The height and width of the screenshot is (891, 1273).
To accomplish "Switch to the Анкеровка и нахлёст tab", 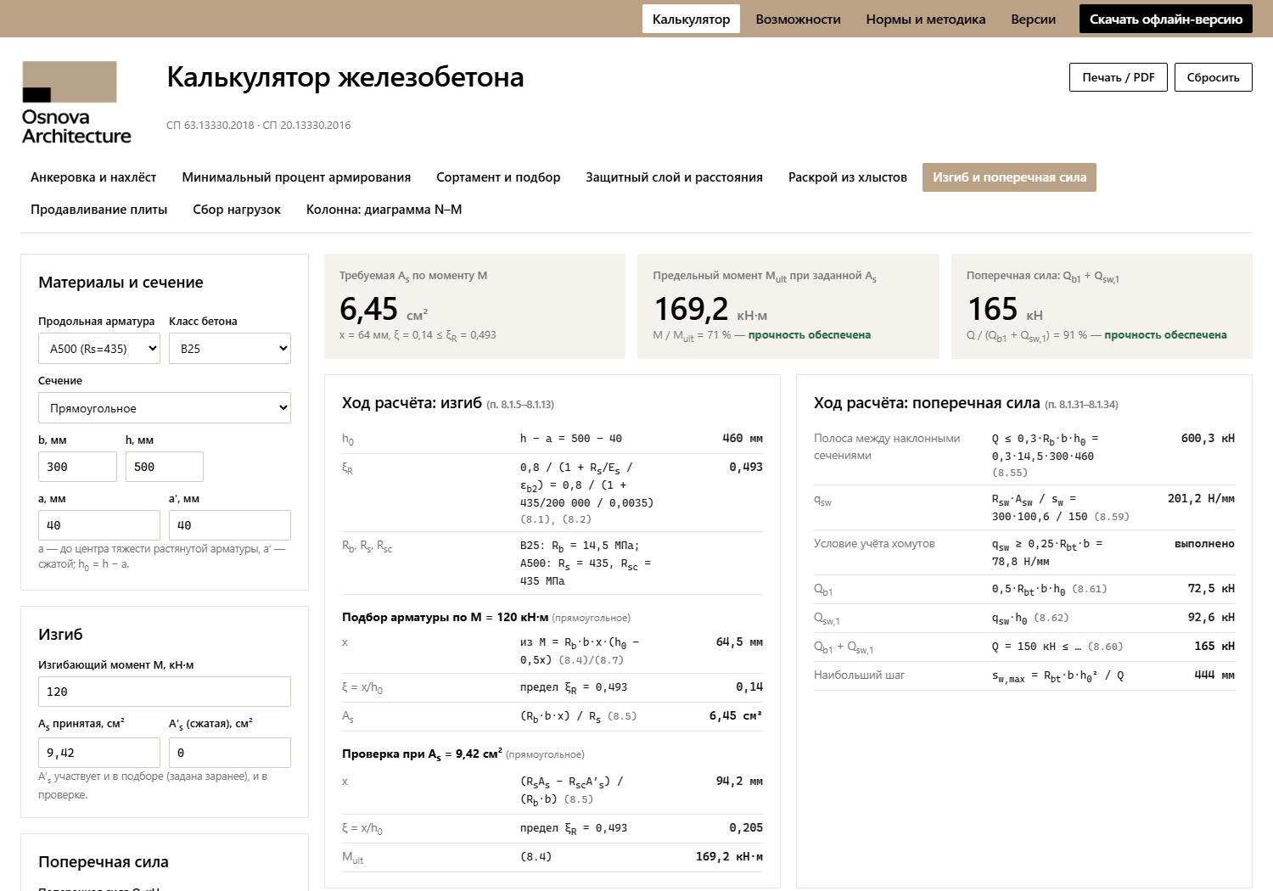I will [x=93, y=177].
